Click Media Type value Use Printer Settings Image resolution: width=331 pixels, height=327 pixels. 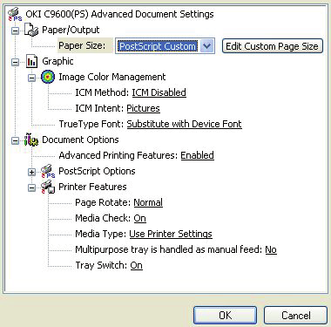tap(171, 234)
